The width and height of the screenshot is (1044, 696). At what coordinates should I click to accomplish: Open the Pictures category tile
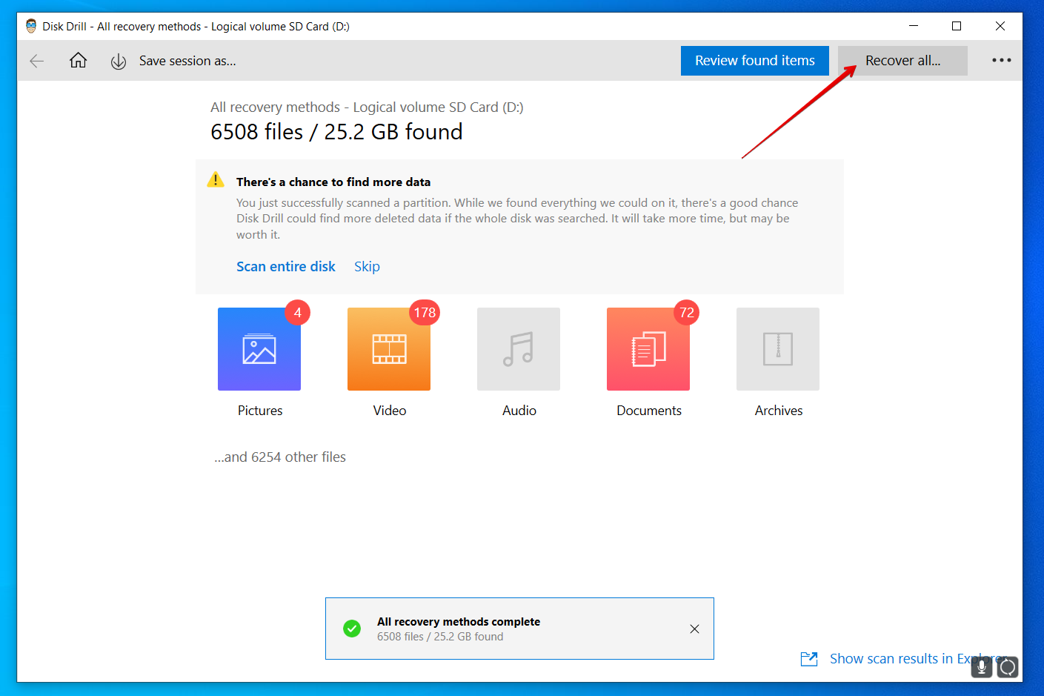point(259,349)
